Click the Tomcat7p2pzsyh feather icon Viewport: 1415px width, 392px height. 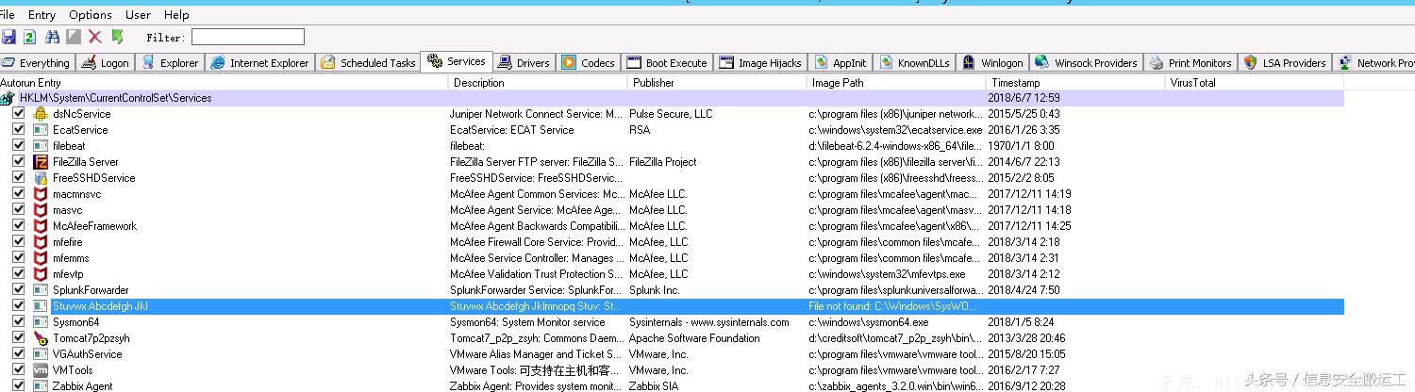coord(41,338)
